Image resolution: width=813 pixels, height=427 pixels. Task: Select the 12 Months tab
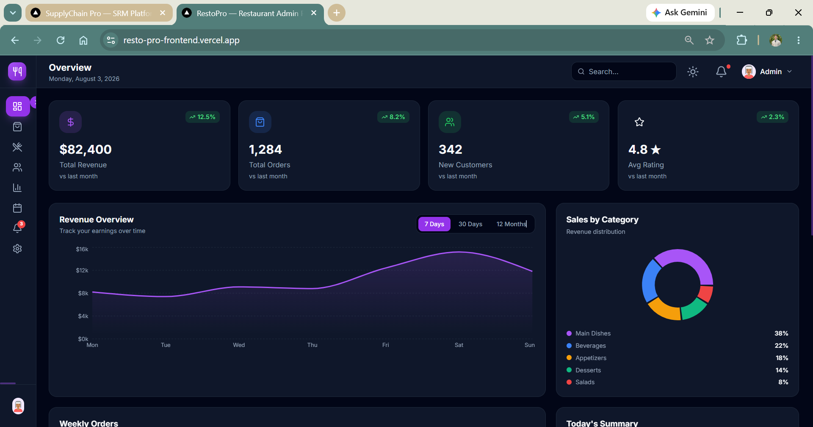(x=512, y=224)
